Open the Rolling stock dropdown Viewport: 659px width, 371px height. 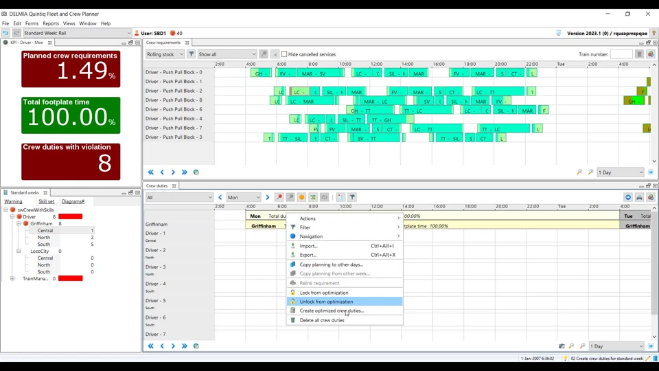pyautogui.click(x=165, y=54)
